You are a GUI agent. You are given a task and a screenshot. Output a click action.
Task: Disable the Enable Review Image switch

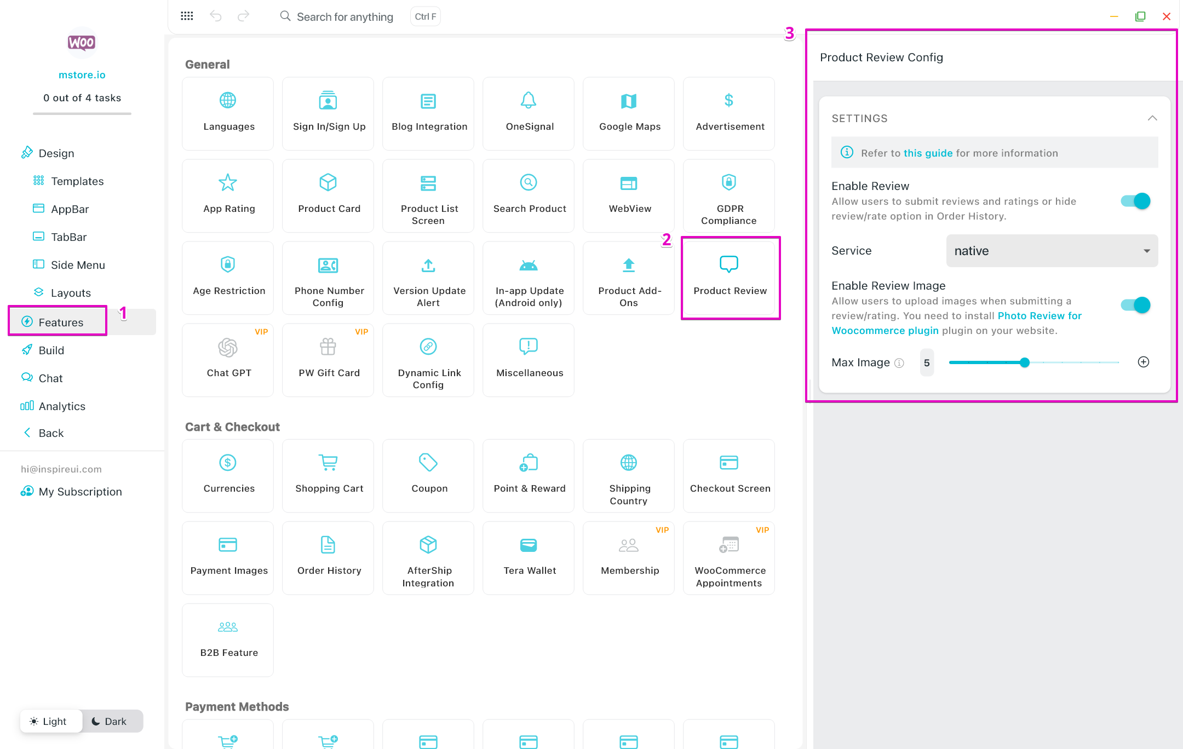pos(1135,305)
